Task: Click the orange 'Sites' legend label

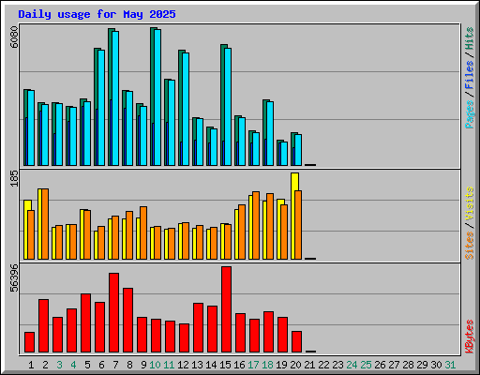Action: (470, 246)
